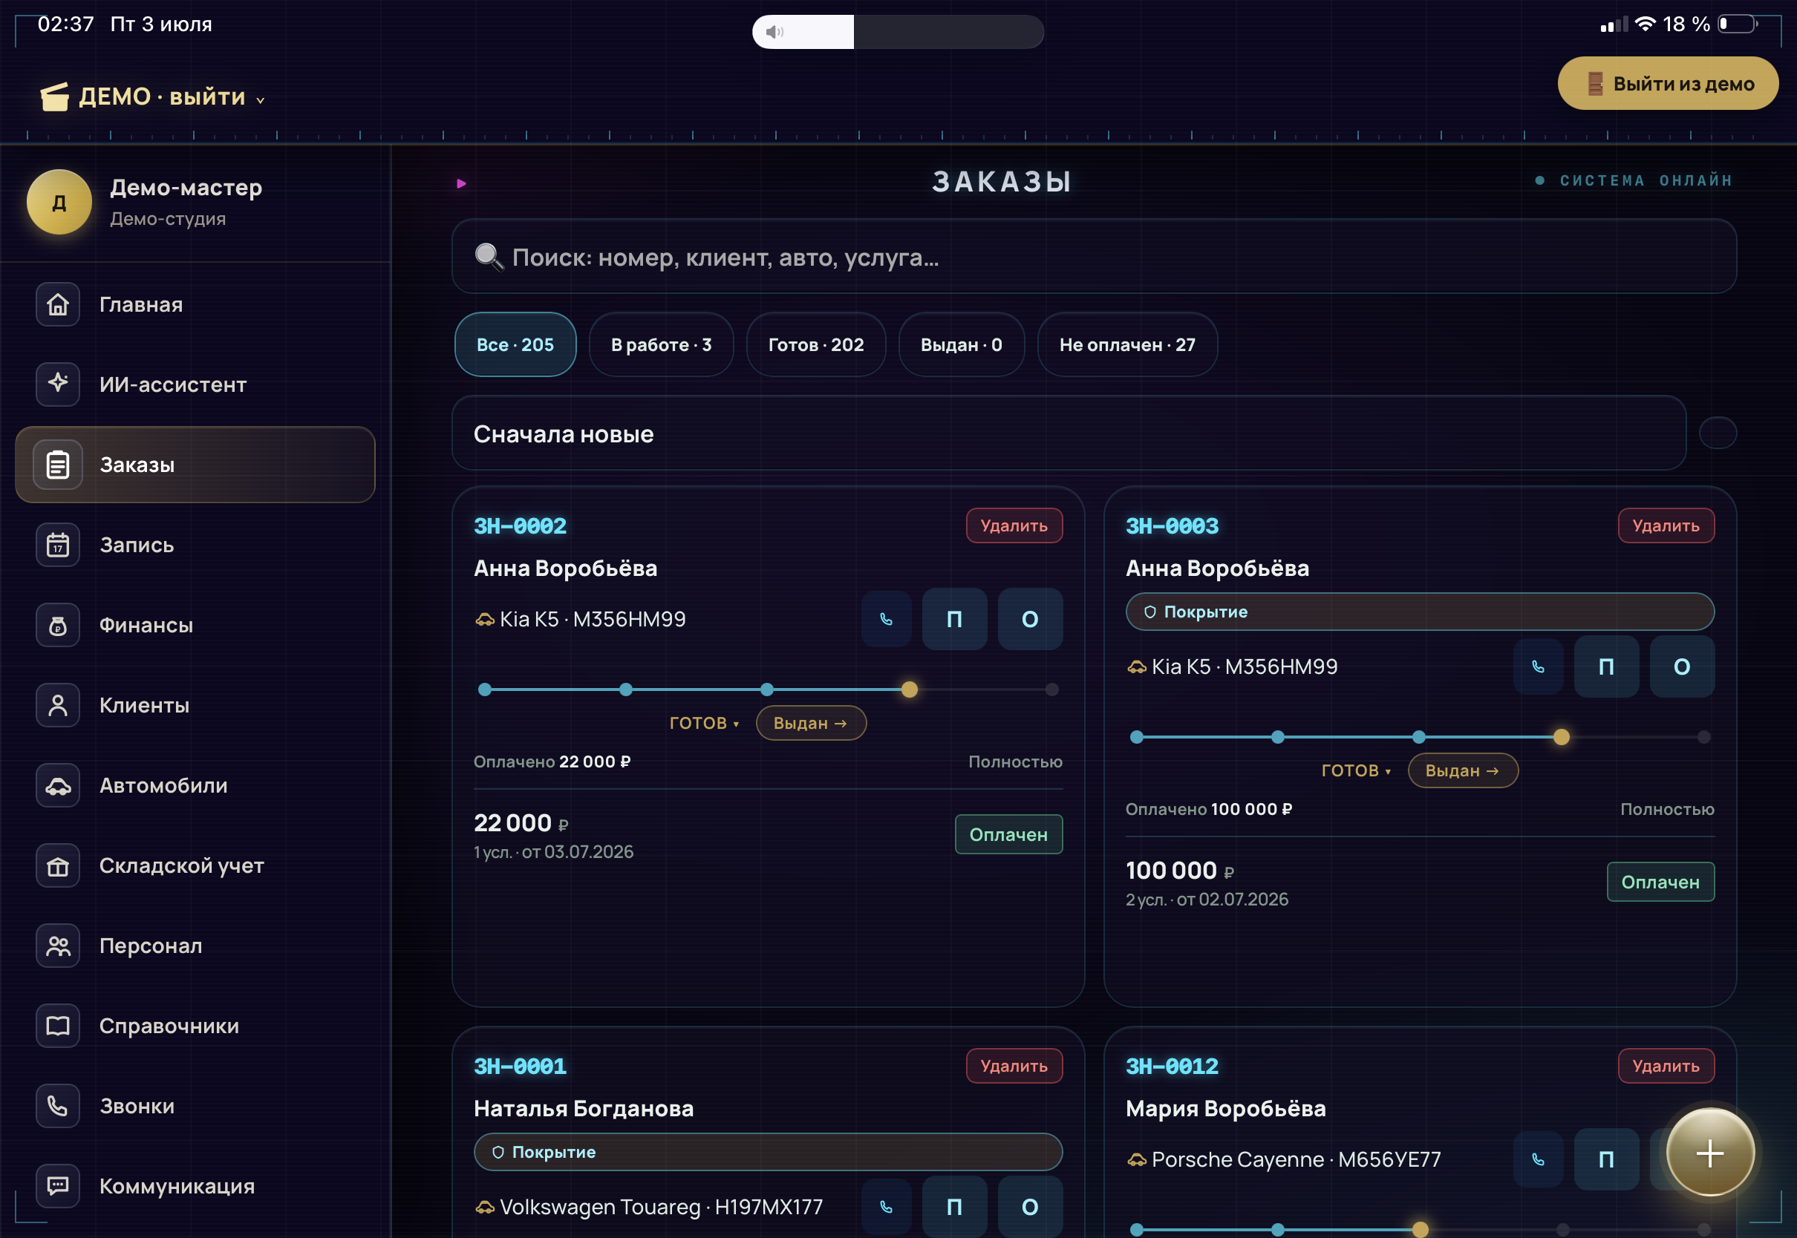The height and width of the screenshot is (1238, 1797).
Task: Open ИИ-ассистент sparkle icon in sidebar
Action: pos(57,384)
